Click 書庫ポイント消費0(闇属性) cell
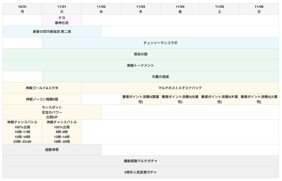 tap(141, 99)
